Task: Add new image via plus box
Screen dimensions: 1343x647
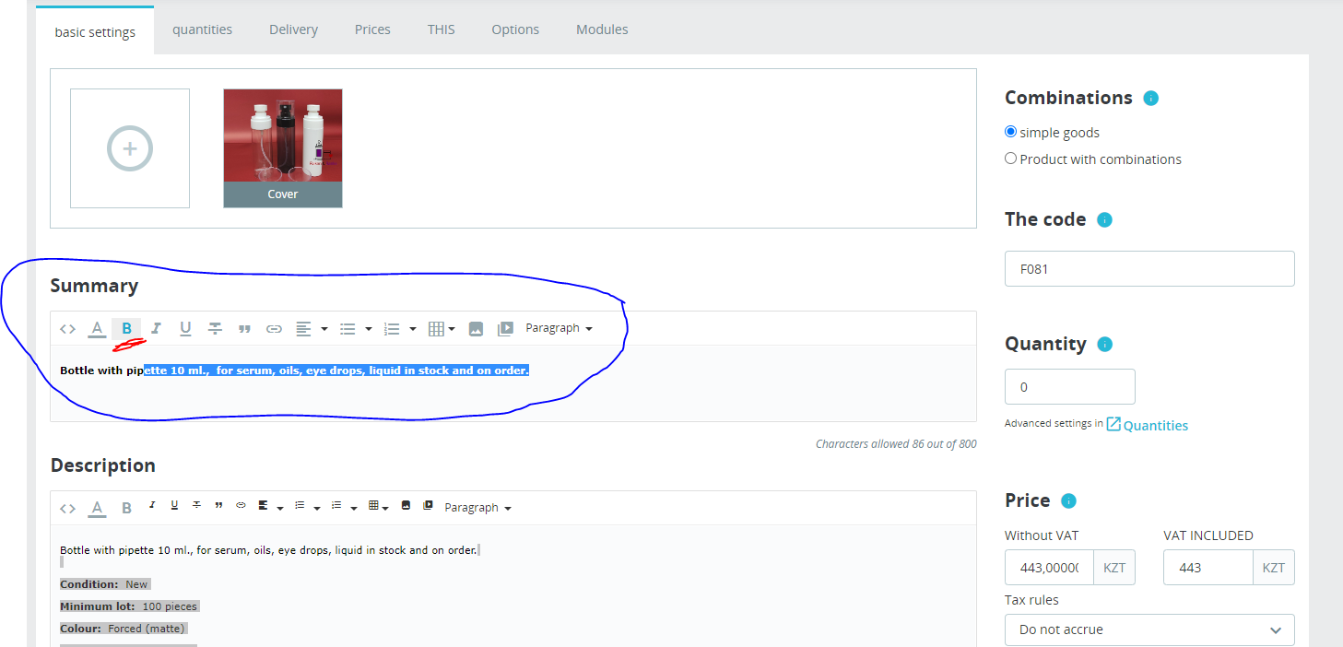Action: coord(130,148)
